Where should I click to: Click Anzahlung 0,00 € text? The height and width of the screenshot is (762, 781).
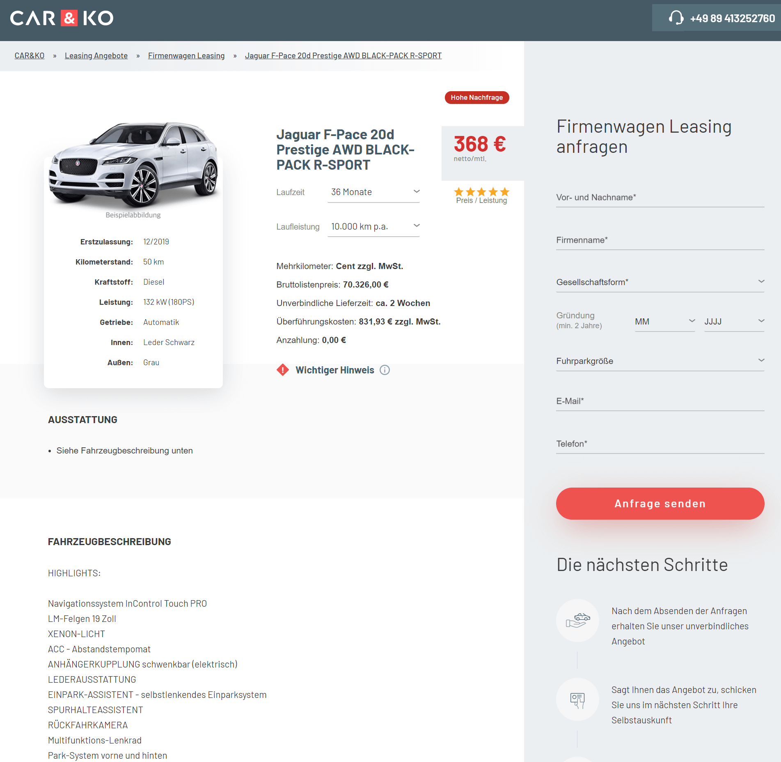click(x=311, y=340)
